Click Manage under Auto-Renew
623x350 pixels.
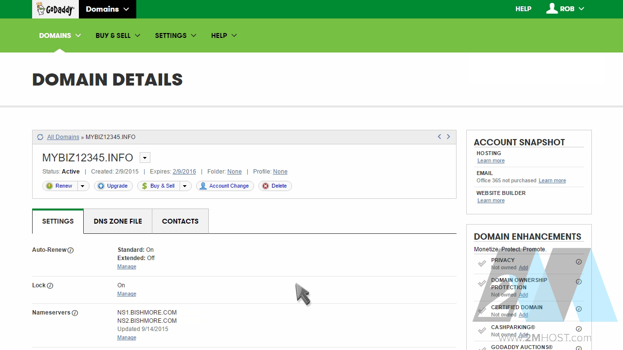point(127,266)
